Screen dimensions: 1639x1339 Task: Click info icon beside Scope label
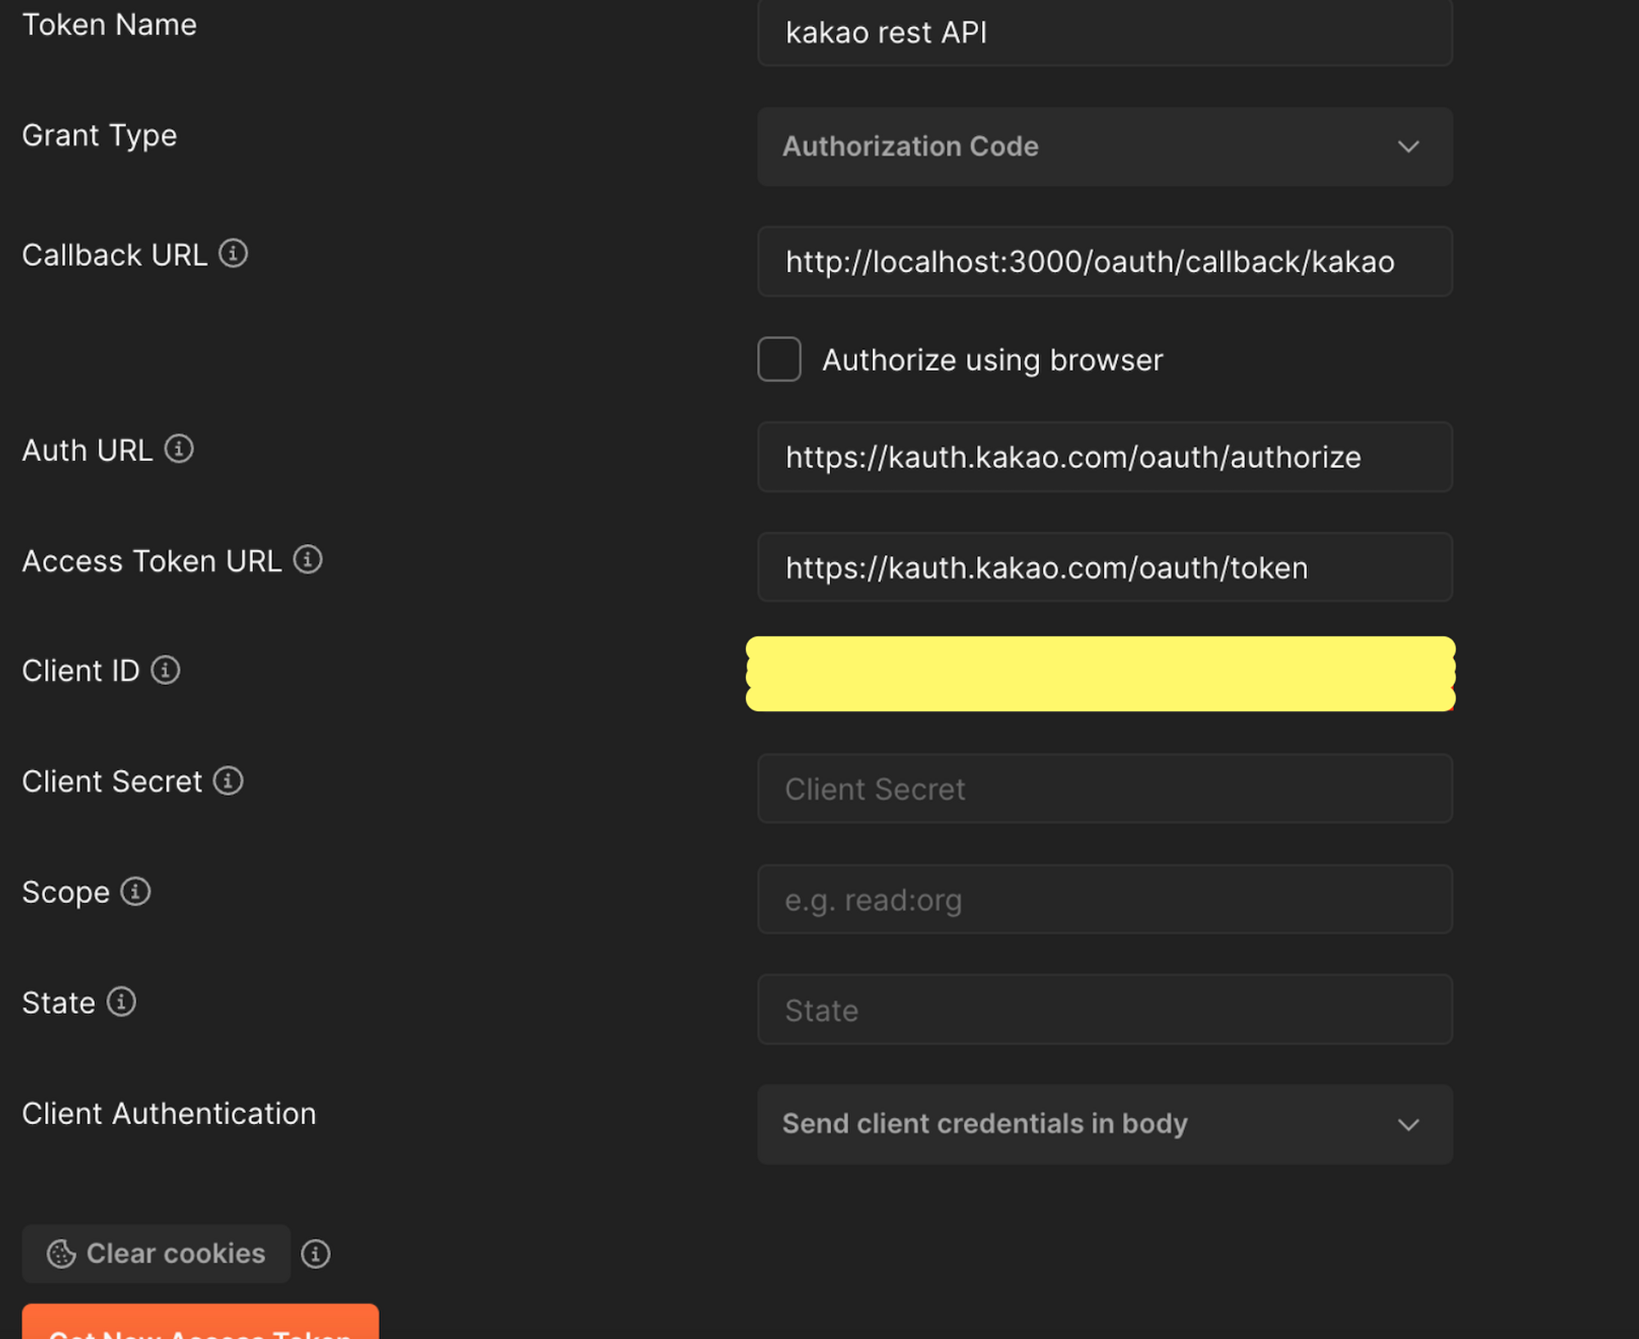point(135,892)
